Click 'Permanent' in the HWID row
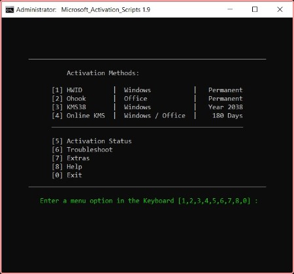The width and height of the screenshot is (294, 274). click(225, 90)
